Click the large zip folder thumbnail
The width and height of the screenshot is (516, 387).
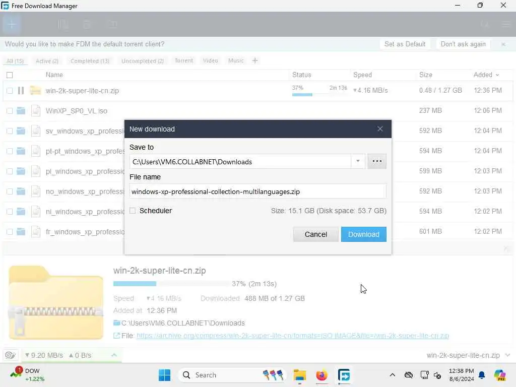[x=56, y=303]
